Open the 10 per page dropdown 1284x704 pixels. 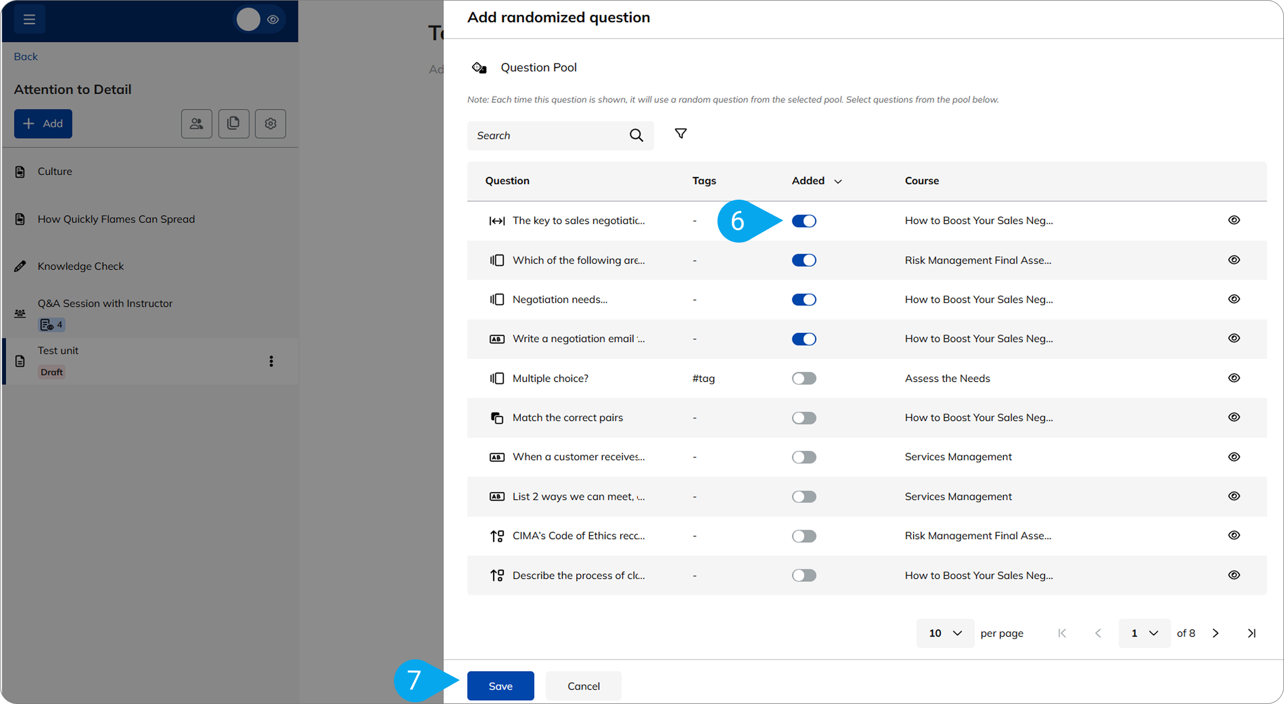tap(945, 633)
